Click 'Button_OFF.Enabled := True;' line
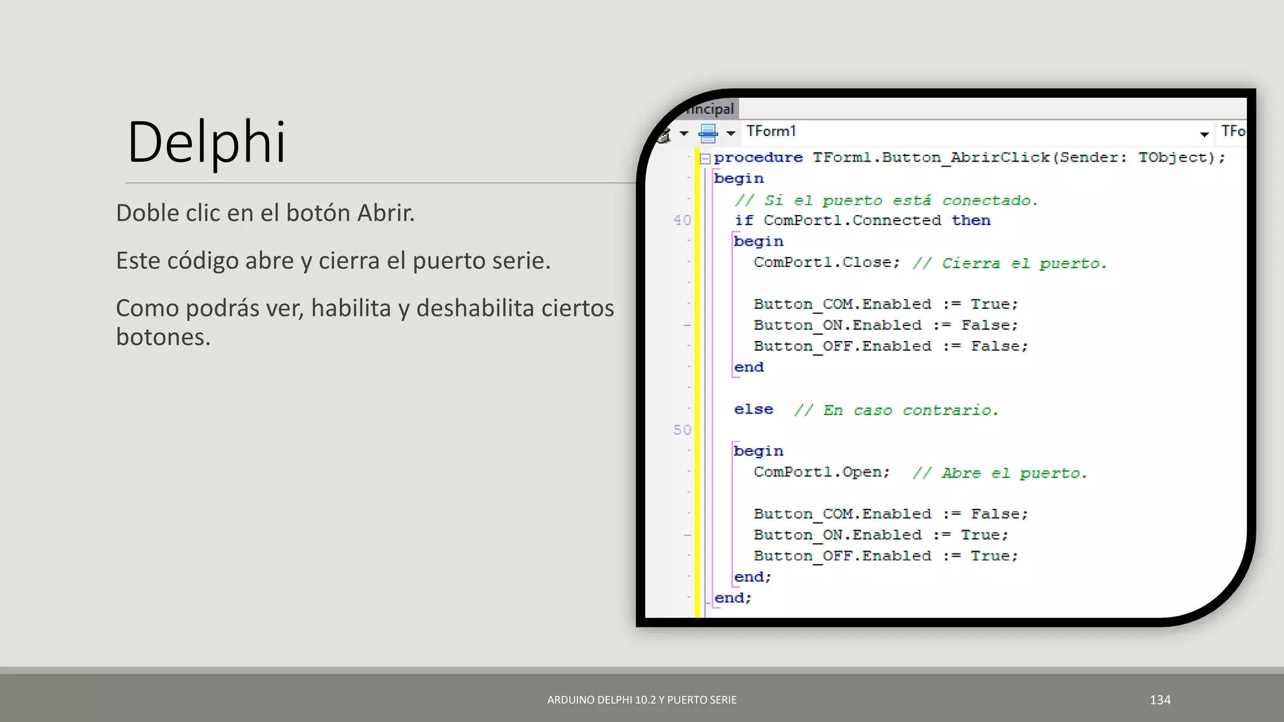The height and width of the screenshot is (722, 1284). 886,557
